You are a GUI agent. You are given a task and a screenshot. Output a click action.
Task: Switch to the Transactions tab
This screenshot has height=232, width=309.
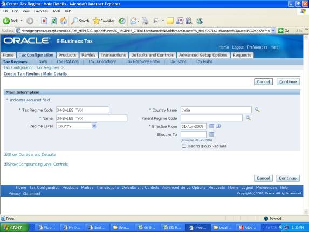(113, 55)
